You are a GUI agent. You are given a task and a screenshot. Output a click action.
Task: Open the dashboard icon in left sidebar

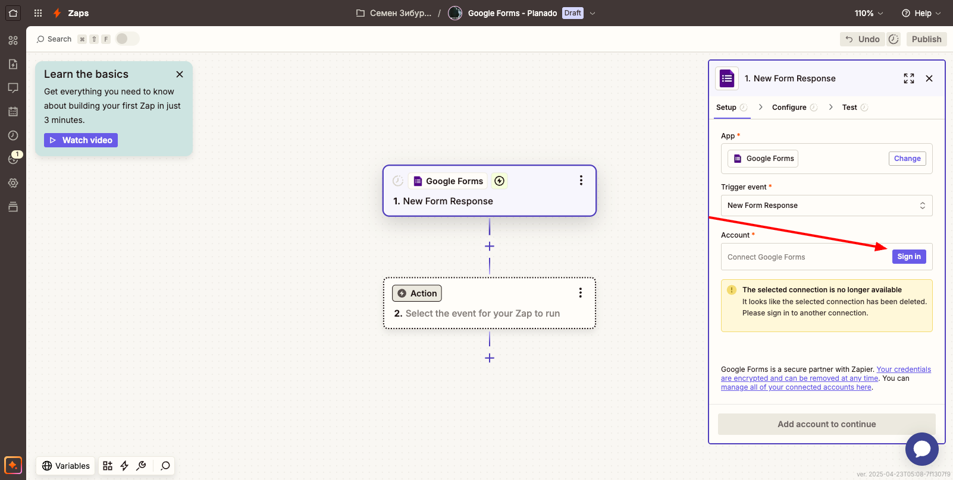pos(13,40)
